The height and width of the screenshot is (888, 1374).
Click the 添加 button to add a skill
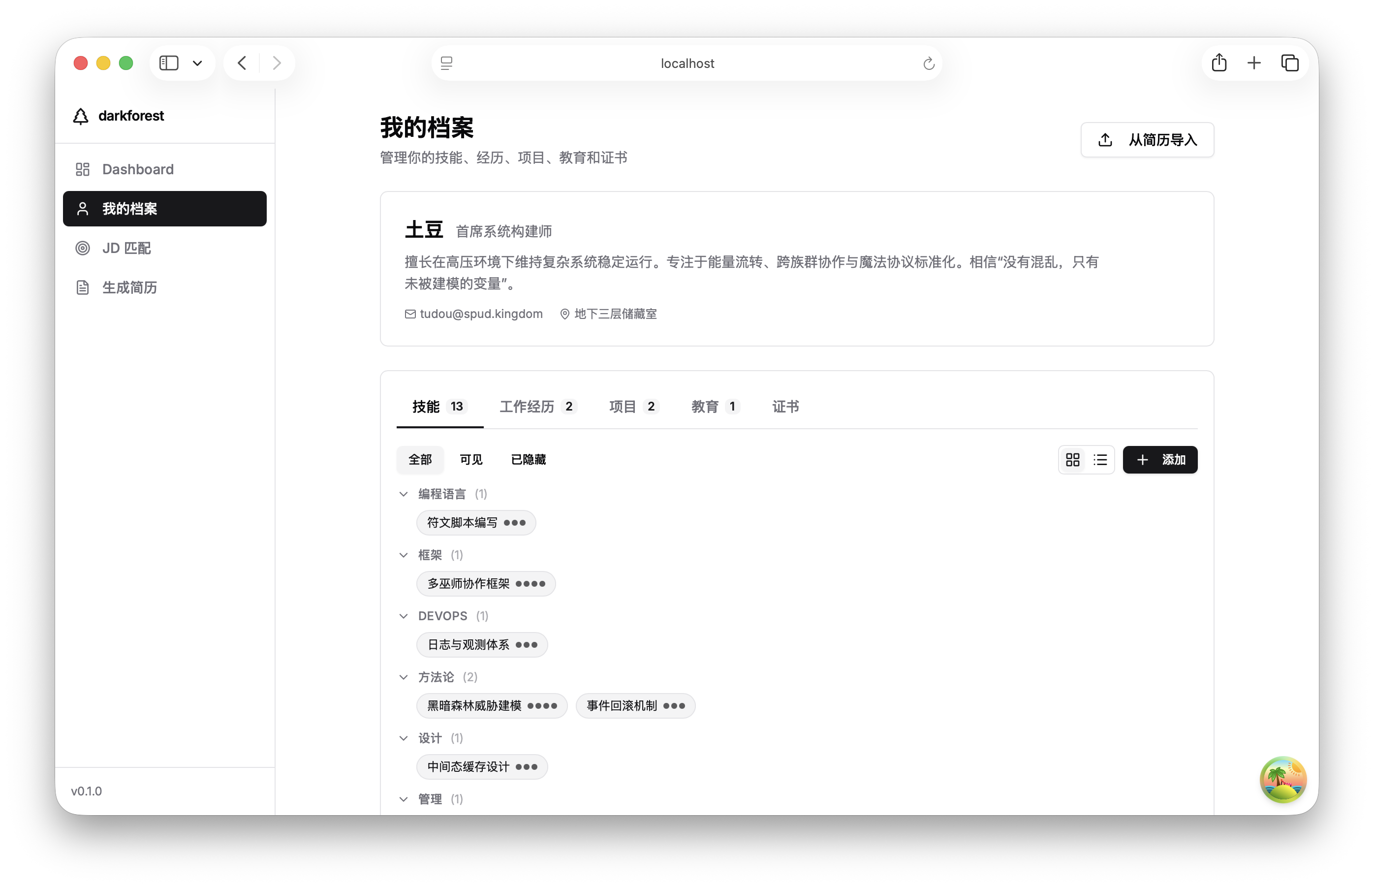click(1160, 460)
